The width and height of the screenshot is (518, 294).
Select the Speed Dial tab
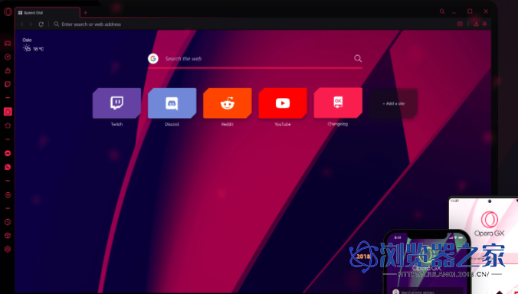click(48, 13)
